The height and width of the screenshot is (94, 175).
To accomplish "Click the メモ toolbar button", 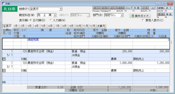I will [145, 8].
